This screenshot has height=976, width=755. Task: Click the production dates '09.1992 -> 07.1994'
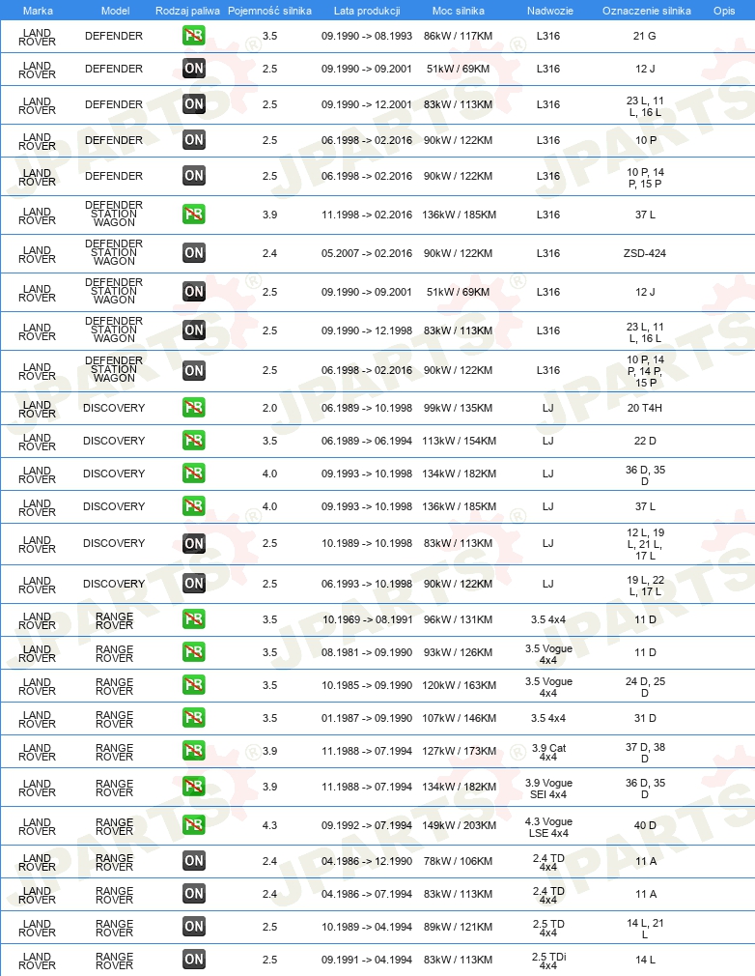pyautogui.click(x=367, y=825)
